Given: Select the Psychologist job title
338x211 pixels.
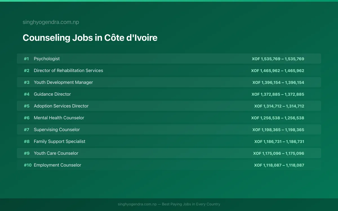Looking at the screenshot, I should 47,59.
